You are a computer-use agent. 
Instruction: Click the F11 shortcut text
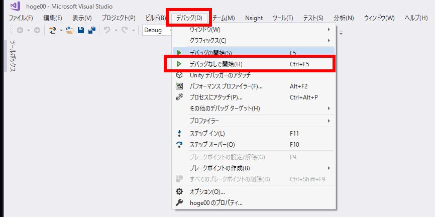point(294,134)
